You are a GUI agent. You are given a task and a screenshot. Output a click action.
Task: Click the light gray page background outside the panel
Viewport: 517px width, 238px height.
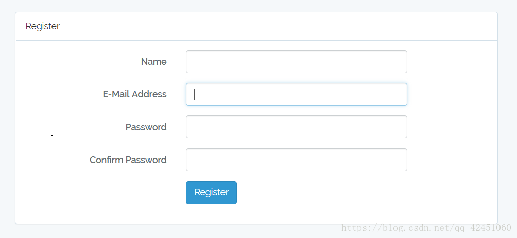click(x=258, y=5)
